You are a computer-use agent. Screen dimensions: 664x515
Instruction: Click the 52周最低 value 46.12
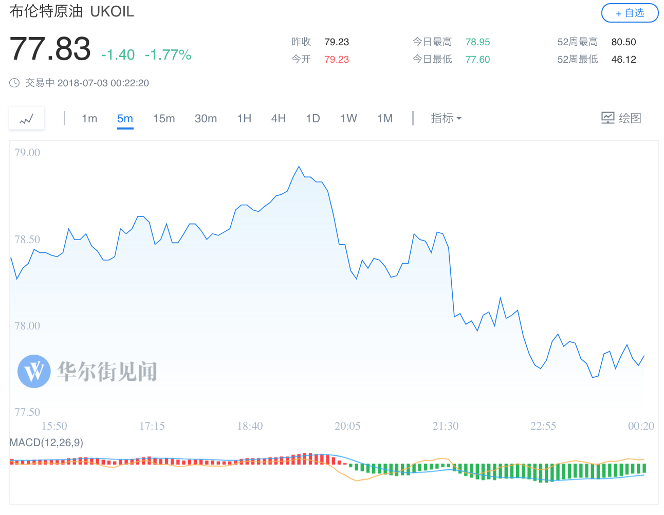(623, 60)
